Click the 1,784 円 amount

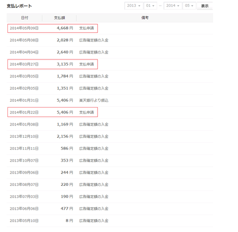tap(65, 76)
